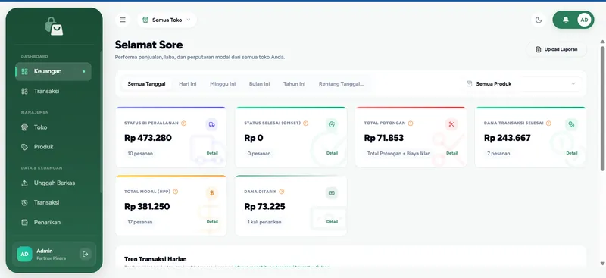
Task: Open the AD profile avatar in the header
Action: tap(584, 20)
